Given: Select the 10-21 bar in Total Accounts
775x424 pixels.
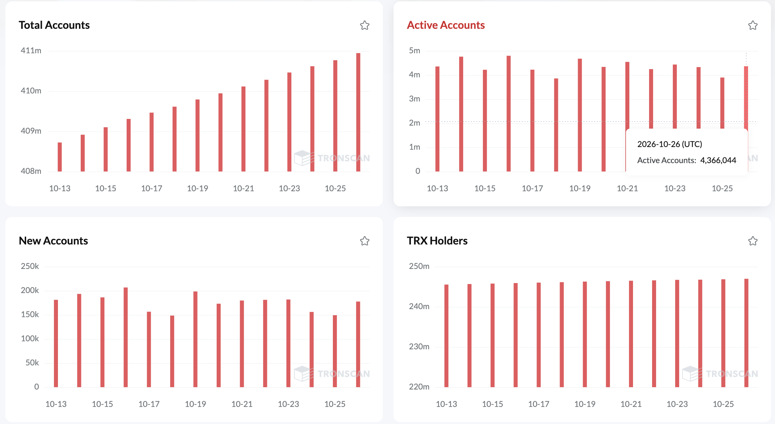Looking at the screenshot, I should click(243, 129).
